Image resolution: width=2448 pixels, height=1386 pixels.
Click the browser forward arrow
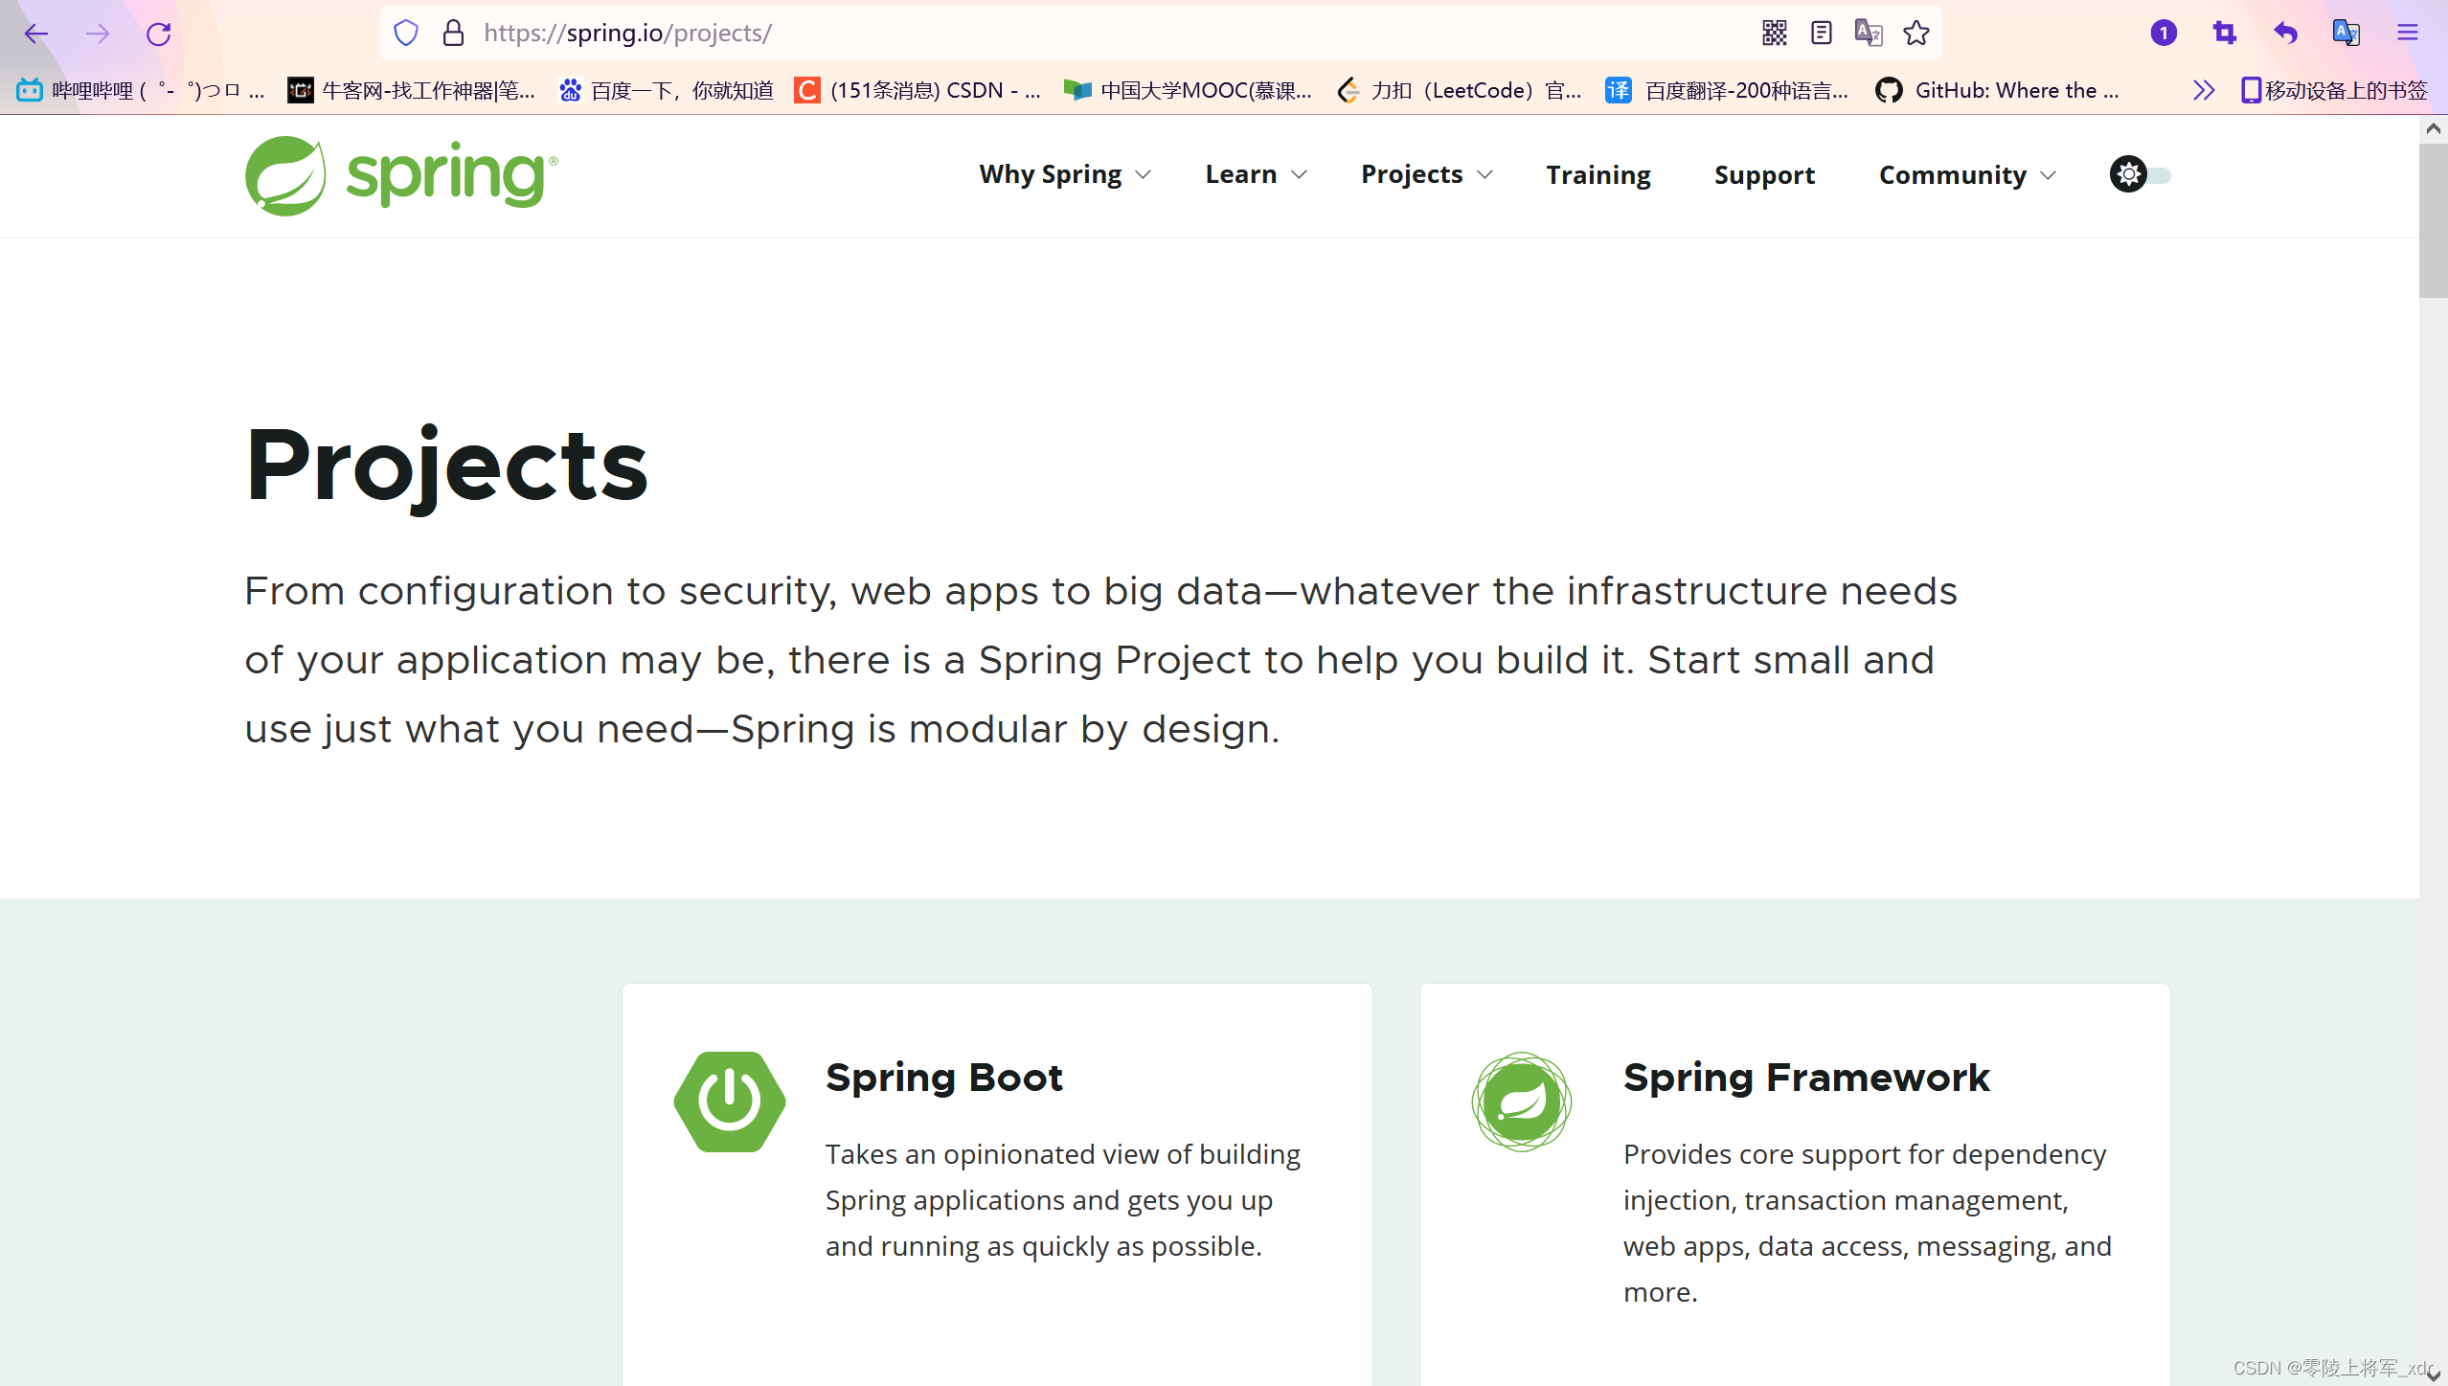tap(98, 34)
